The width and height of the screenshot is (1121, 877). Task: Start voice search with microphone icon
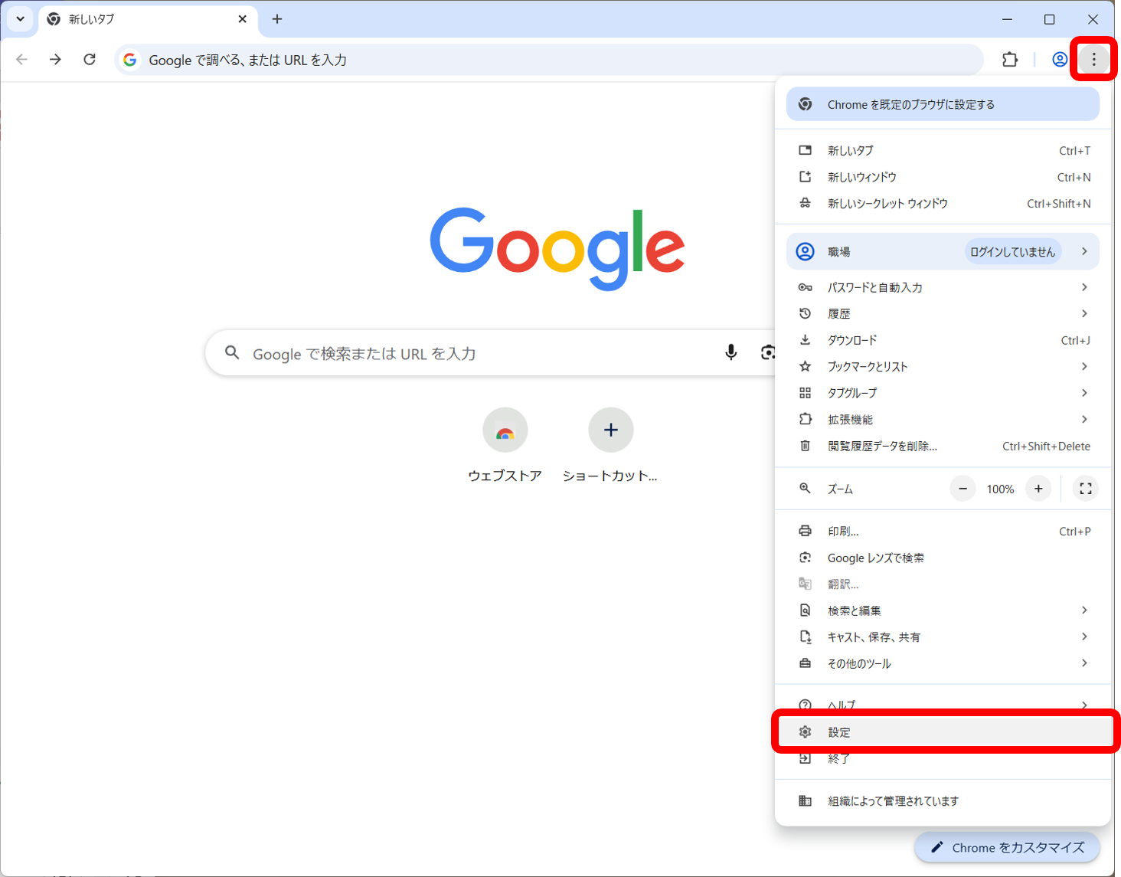tap(731, 352)
